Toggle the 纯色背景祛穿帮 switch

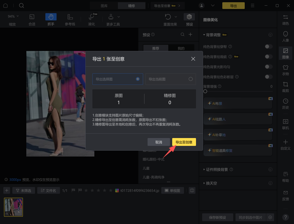[269, 46]
